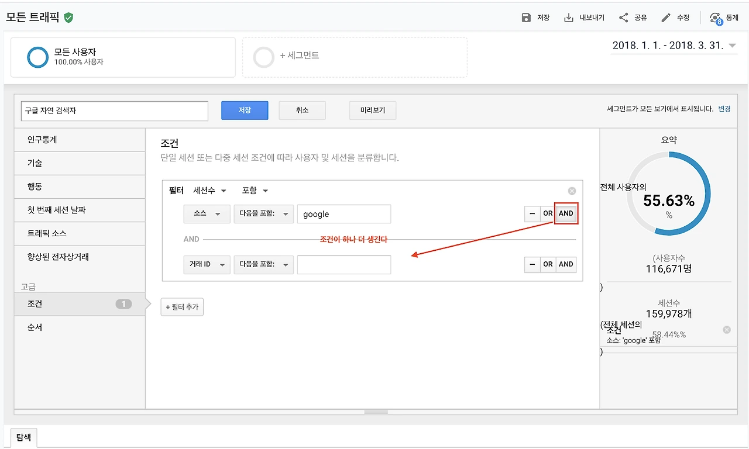
Task: Open match type dropdown in 거래 ID row
Action: [263, 264]
